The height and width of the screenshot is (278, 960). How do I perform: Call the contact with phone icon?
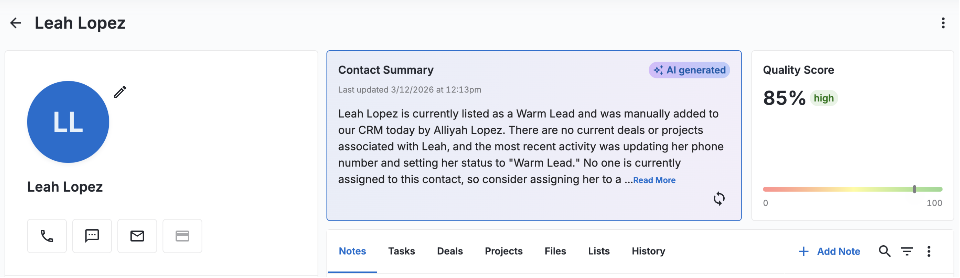tap(47, 236)
